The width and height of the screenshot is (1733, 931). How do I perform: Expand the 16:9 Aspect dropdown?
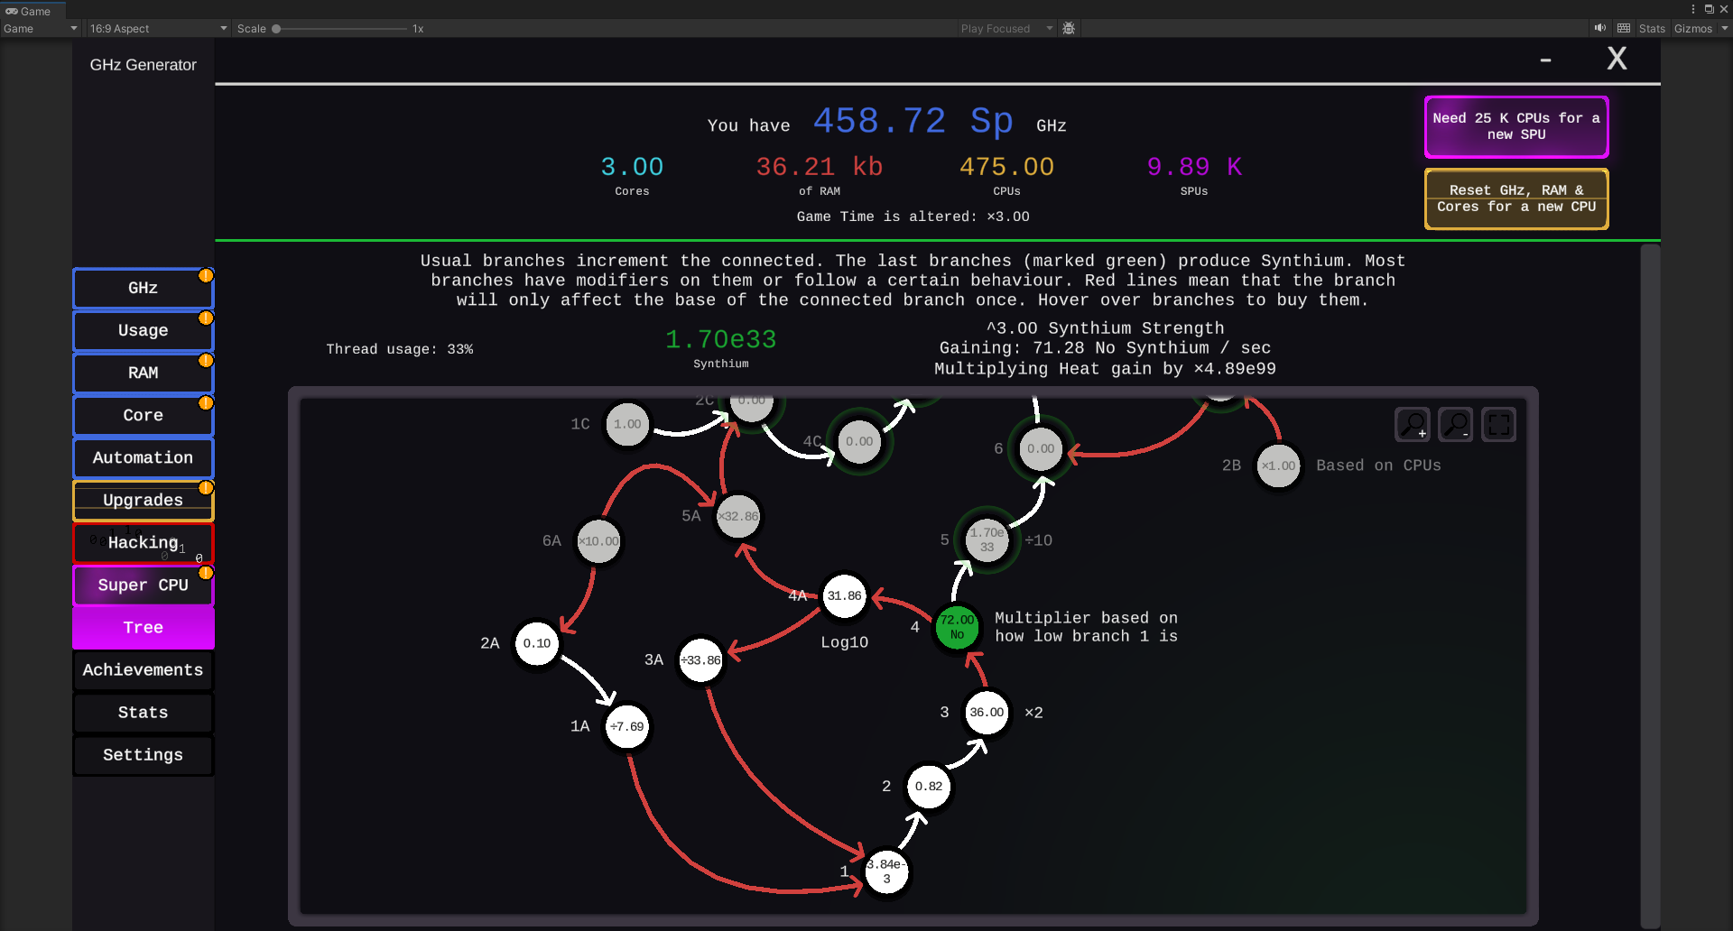click(158, 28)
